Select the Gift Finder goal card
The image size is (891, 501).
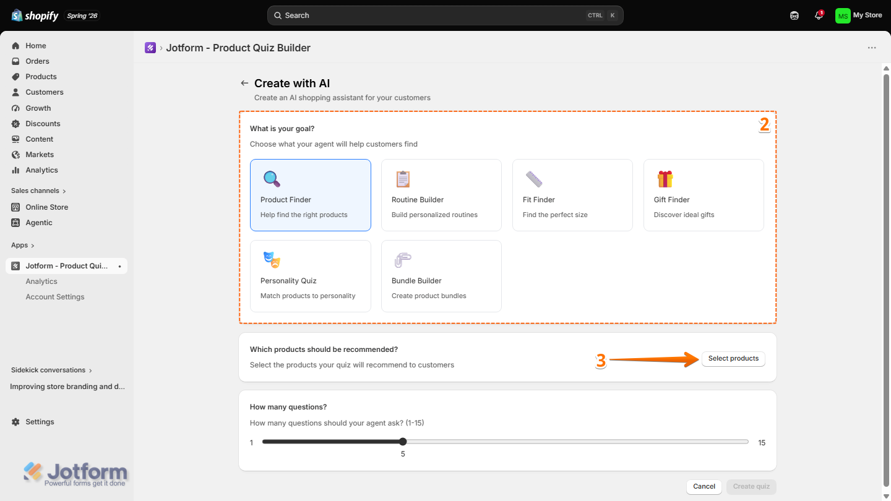tap(704, 195)
